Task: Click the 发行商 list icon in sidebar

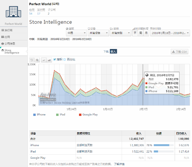Action: pos(2,30)
